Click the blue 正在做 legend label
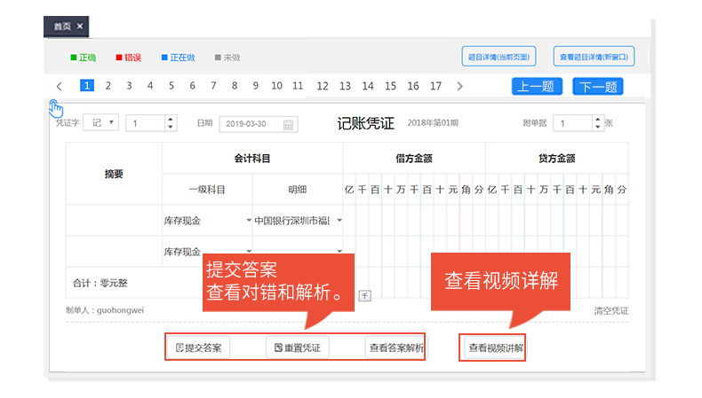This screenshot has height=398, width=702. tap(179, 58)
